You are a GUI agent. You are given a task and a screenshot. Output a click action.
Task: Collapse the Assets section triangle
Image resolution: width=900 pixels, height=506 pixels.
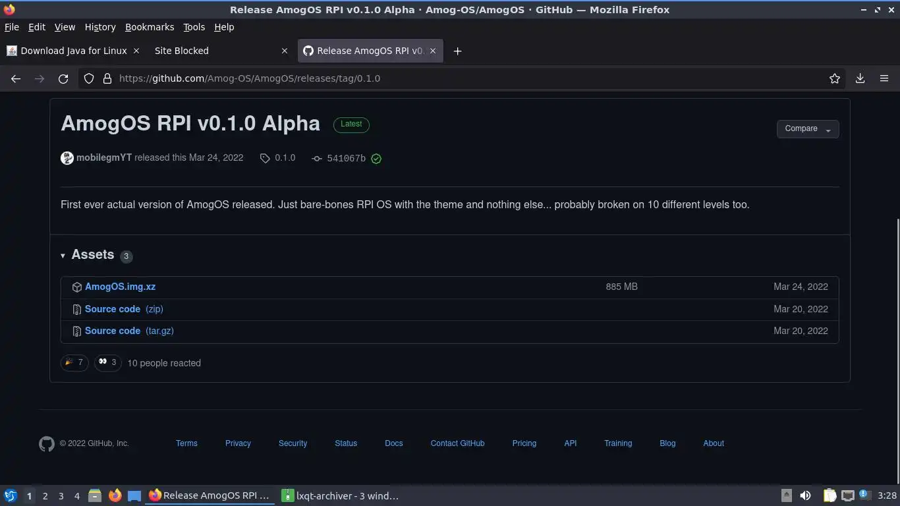[x=63, y=256]
